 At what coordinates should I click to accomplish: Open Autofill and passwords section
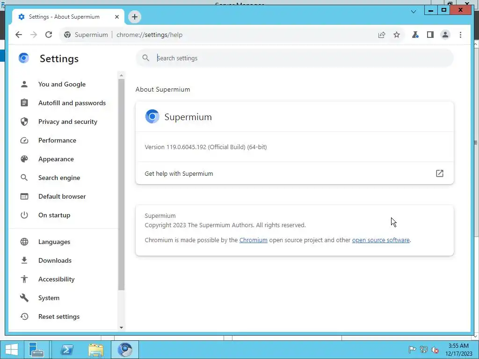click(x=72, y=103)
